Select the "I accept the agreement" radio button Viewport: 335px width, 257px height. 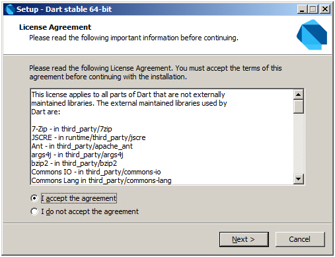(34, 198)
